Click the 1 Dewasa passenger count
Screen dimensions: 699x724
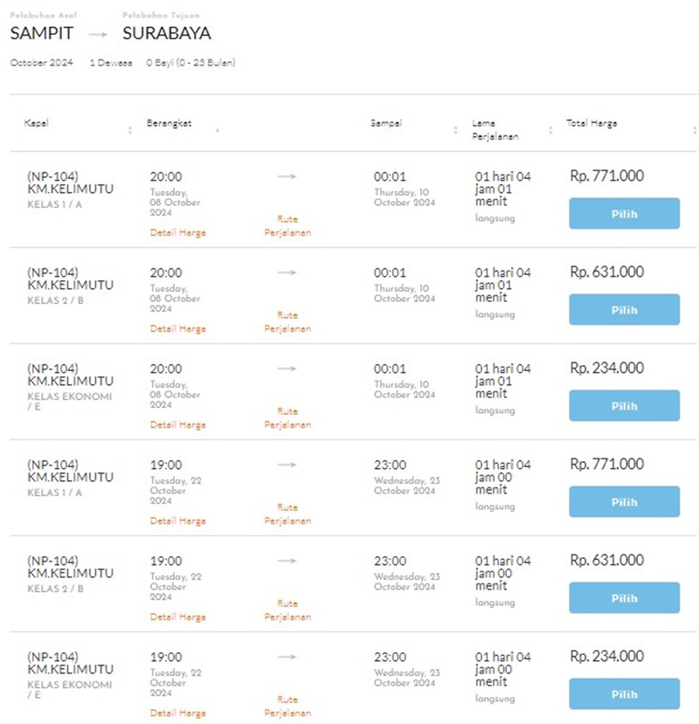[110, 63]
